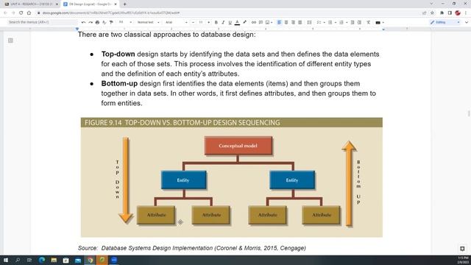This screenshot has height=265, width=471.
Task: Open the Editing mode dropdown
Action: (445, 22)
